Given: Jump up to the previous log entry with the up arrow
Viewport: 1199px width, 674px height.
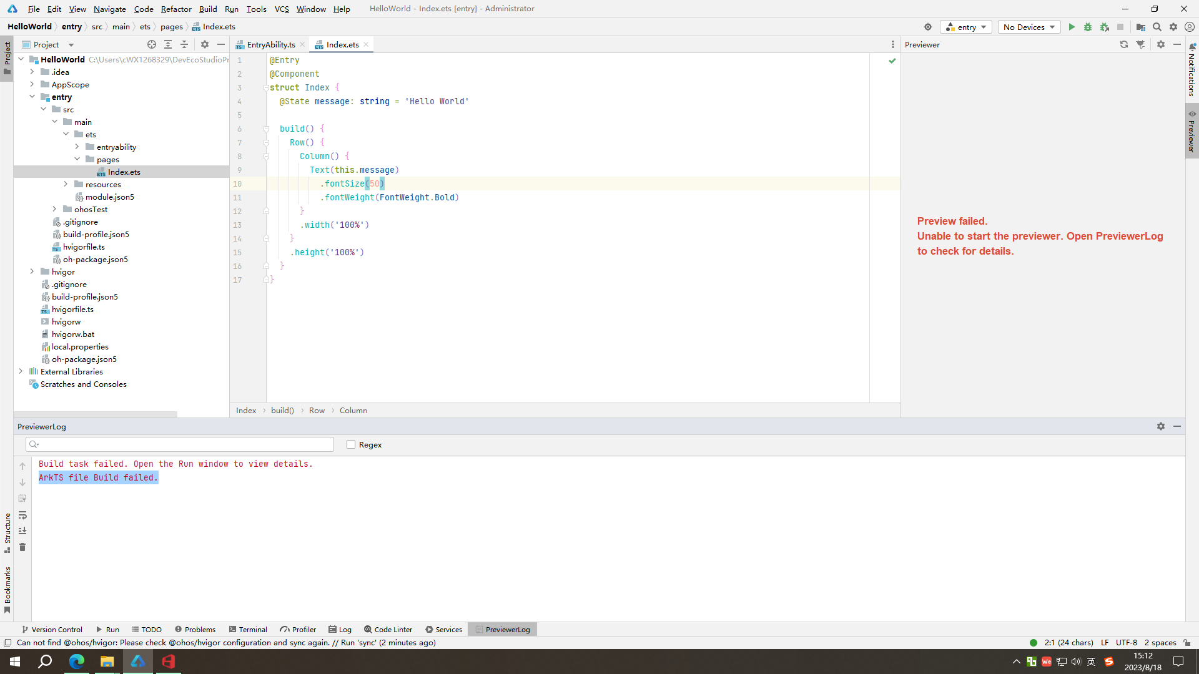Looking at the screenshot, I should (22, 466).
